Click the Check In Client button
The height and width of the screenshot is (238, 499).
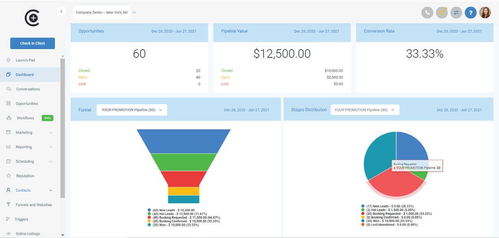(x=33, y=43)
